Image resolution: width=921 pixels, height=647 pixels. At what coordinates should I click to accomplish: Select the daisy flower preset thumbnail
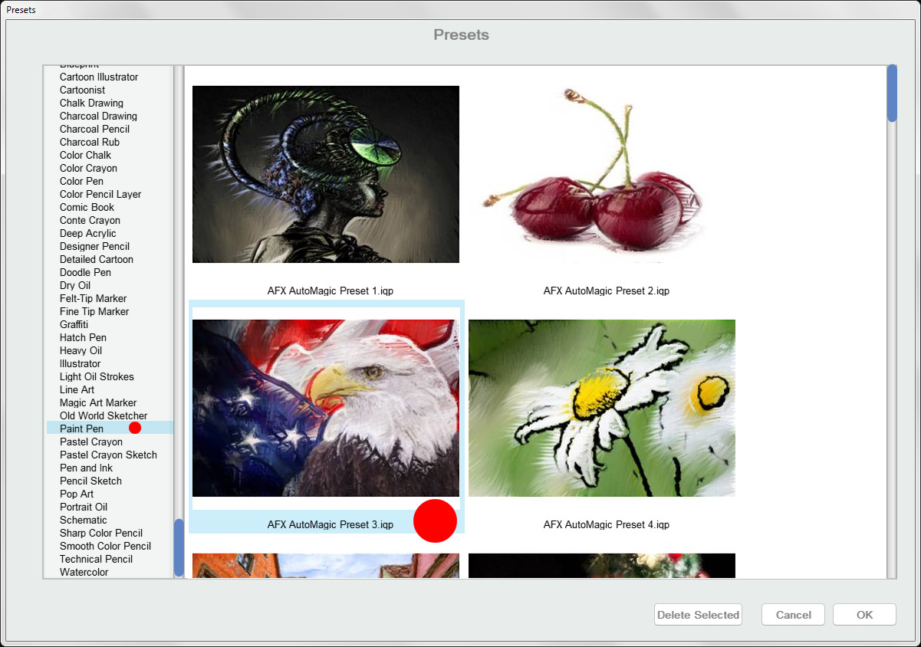pyautogui.click(x=602, y=408)
